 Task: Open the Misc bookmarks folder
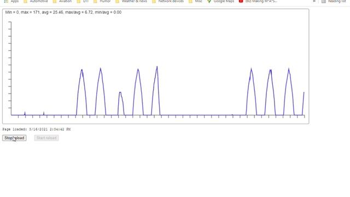click(196, 1)
